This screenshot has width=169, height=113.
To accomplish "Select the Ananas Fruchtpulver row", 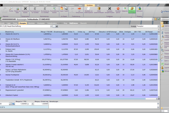I will tap(79, 76).
